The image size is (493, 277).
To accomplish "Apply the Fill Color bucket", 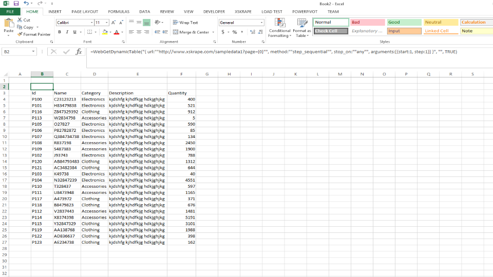I will (x=105, y=32).
